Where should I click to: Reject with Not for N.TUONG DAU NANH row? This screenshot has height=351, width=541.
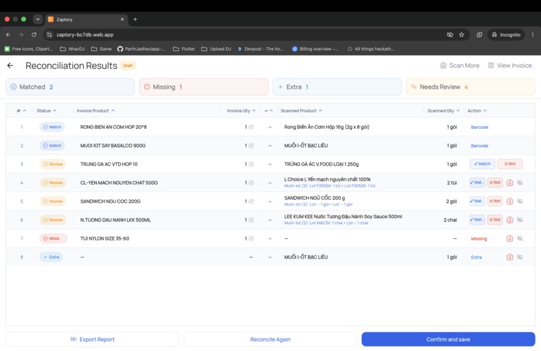495,219
